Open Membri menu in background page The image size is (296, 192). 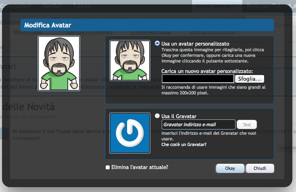52,6
